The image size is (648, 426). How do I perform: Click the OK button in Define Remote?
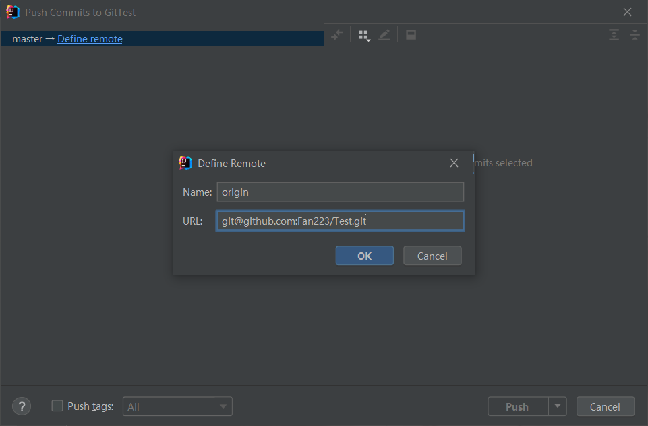[364, 256]
